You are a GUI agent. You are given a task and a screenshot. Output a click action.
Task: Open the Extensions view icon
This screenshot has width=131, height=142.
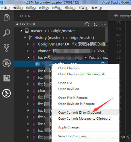point(6,78)
